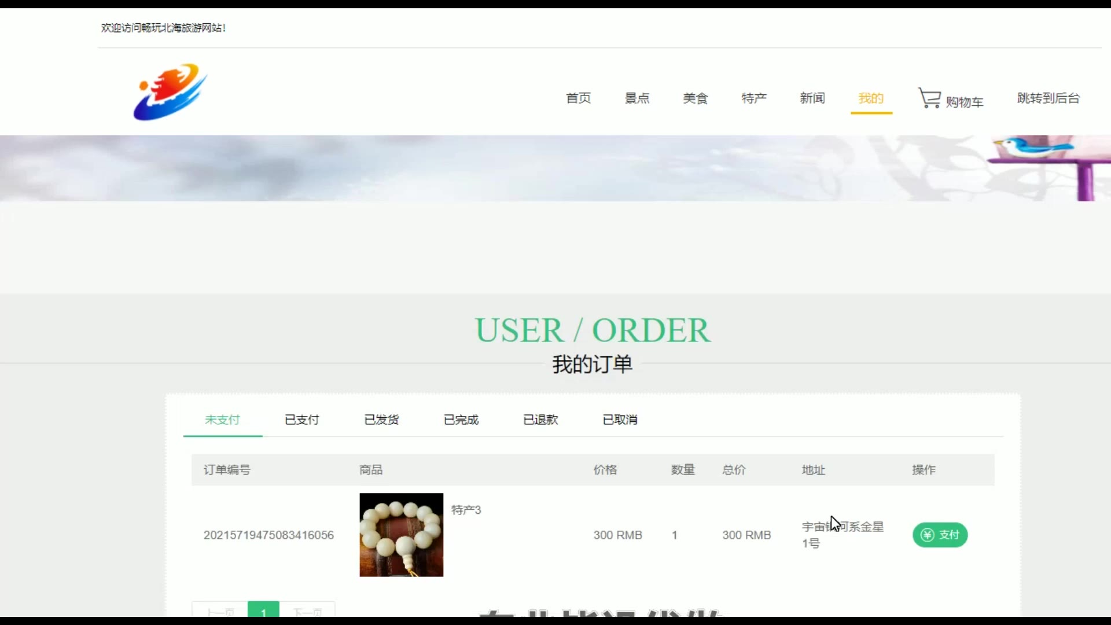
Task: View the 已完成 completed orders tab
Action: tap(461, 420)
